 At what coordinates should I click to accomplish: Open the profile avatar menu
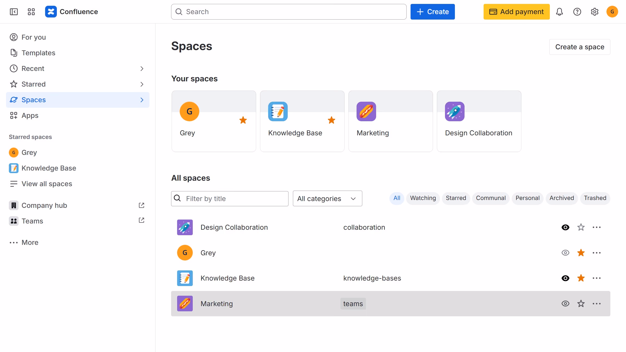[x=612, y=12]
